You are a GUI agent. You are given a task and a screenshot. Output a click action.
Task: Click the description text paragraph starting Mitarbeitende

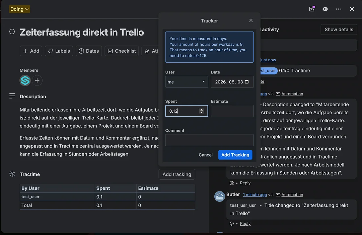89,118
